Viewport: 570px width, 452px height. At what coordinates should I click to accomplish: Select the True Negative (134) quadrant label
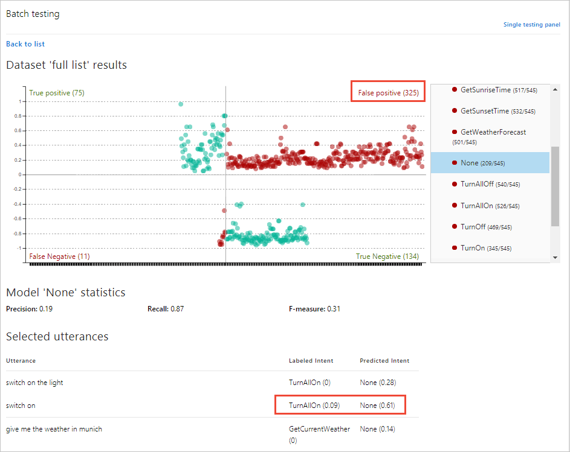tap(387, 256)
